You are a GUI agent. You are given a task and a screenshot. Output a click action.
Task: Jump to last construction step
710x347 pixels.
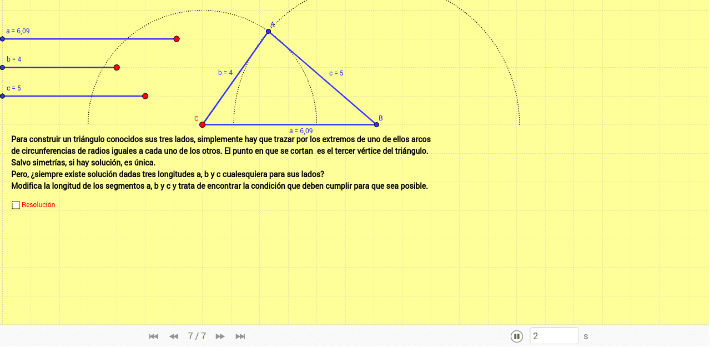(x=240, y=336)
